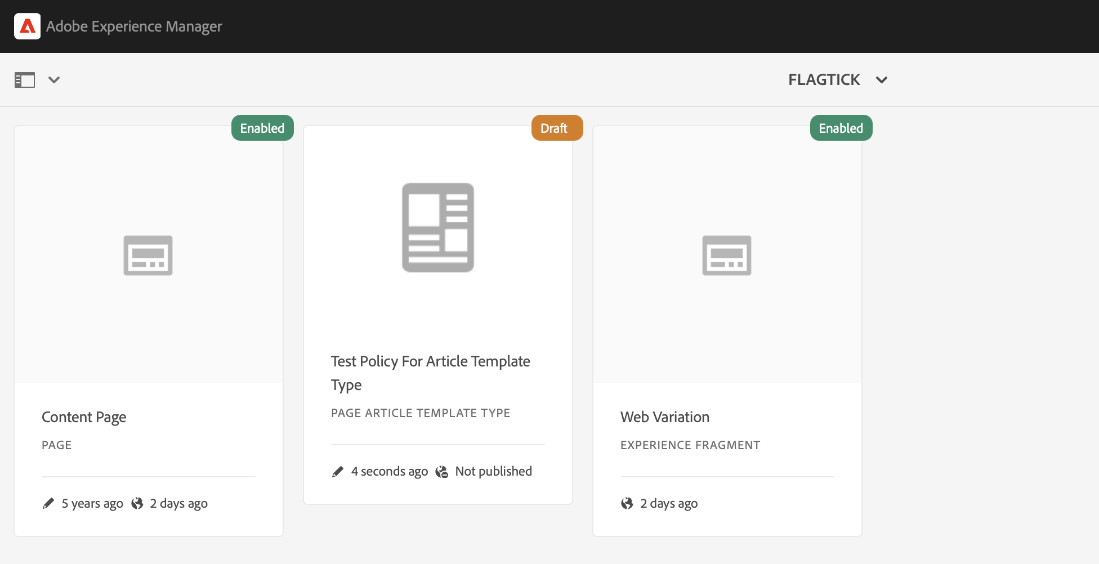
Task: Open the rail panel toggle icon
Action: [x=25, y=80]
